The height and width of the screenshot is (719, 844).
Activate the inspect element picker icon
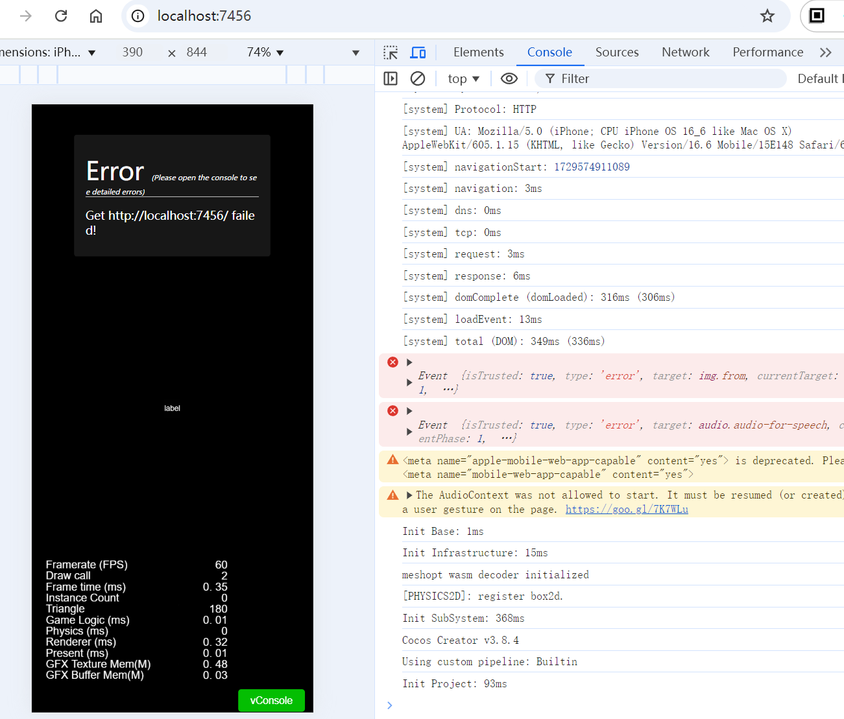tap(391, 53)
